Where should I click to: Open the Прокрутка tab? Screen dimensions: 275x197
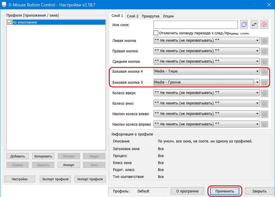[151, 16]
